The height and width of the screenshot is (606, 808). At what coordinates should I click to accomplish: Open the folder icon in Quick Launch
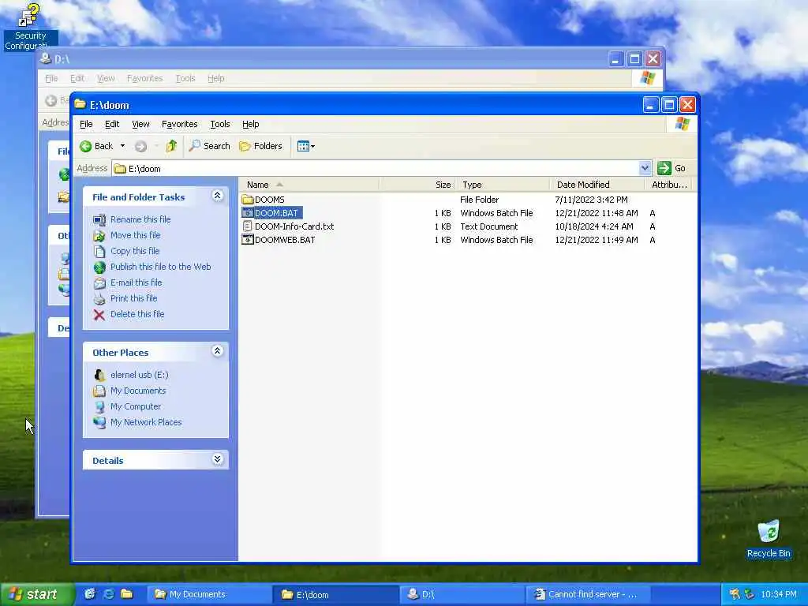click(127, 594)
